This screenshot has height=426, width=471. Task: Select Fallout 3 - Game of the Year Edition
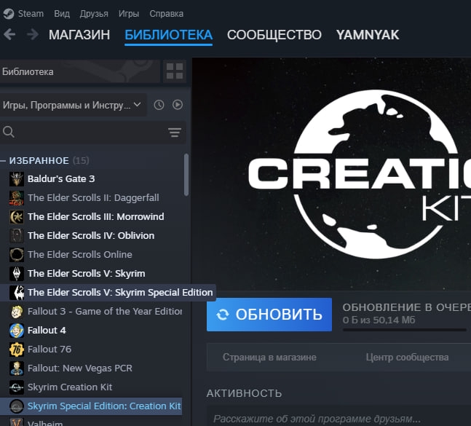pos(105,312)
